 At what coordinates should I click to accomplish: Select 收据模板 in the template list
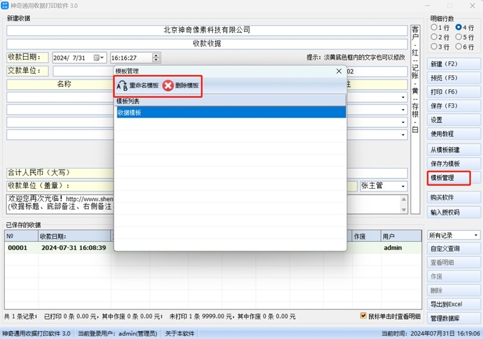coord(230,113)
